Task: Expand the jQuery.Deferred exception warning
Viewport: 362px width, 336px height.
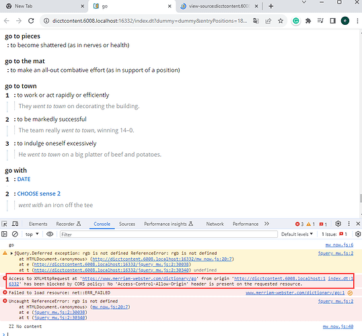Action: pos(11,253)
